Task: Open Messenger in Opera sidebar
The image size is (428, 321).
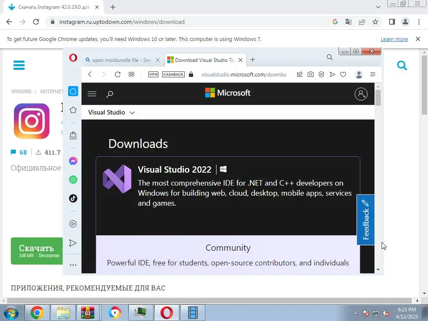Action: [73, 161]
